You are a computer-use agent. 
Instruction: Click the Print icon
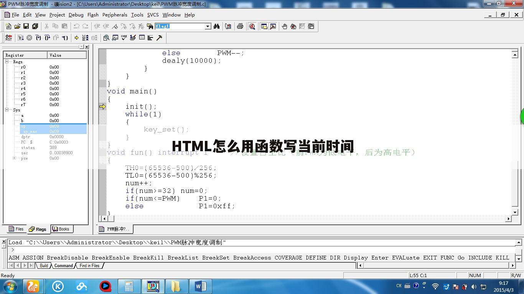click(240, 26)
